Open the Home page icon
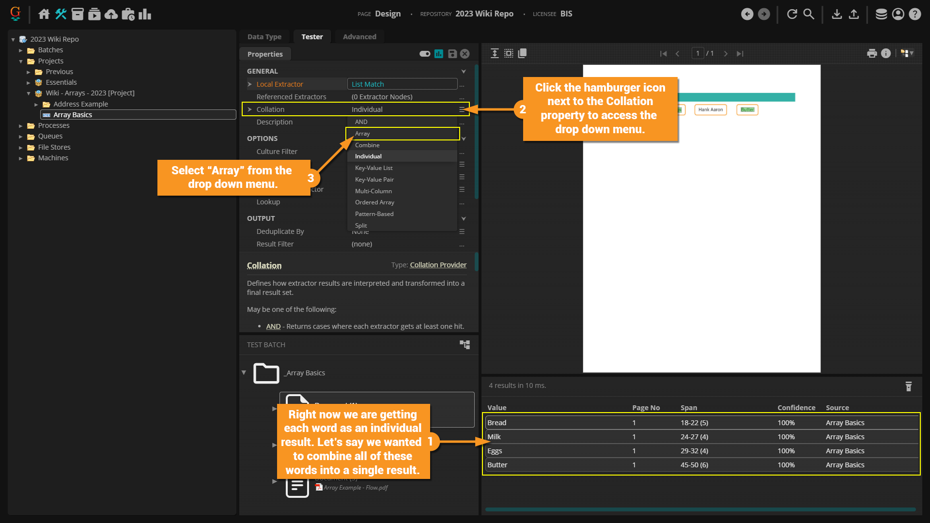Viewport: 930px width, 523px height. (44, 14)
